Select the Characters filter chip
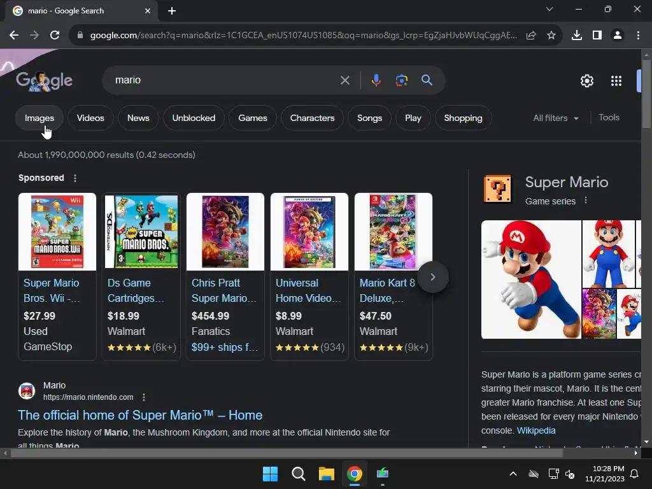The width and height of the screenshot is (652, 489). click(x=312, y=118)
